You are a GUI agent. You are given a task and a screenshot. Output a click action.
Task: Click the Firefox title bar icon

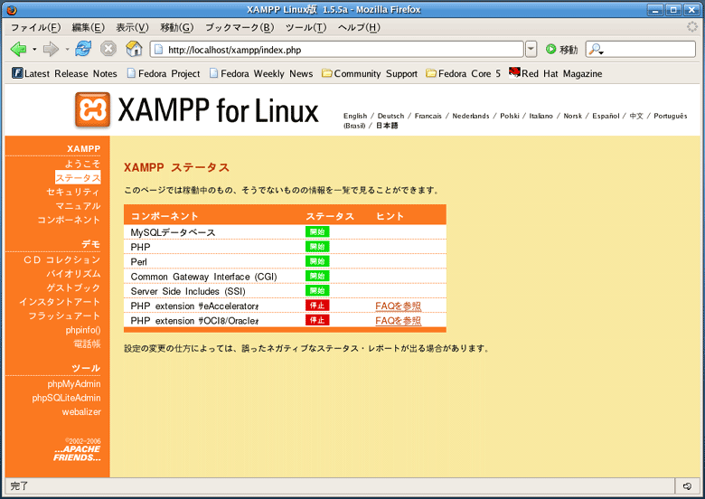(12, 9)
